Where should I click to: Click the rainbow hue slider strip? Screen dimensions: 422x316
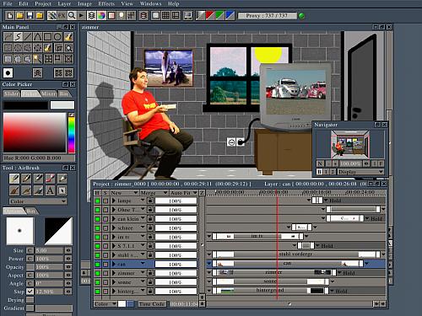coord(72,135)
